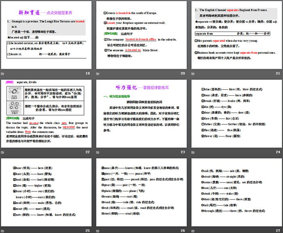Open slide 21 about English Channel separates

point(237,35)
